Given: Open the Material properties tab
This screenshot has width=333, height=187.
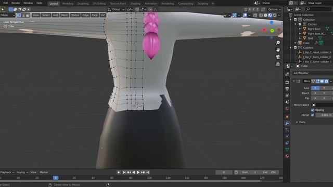Looking at the screenshot, I should point(287,156).
